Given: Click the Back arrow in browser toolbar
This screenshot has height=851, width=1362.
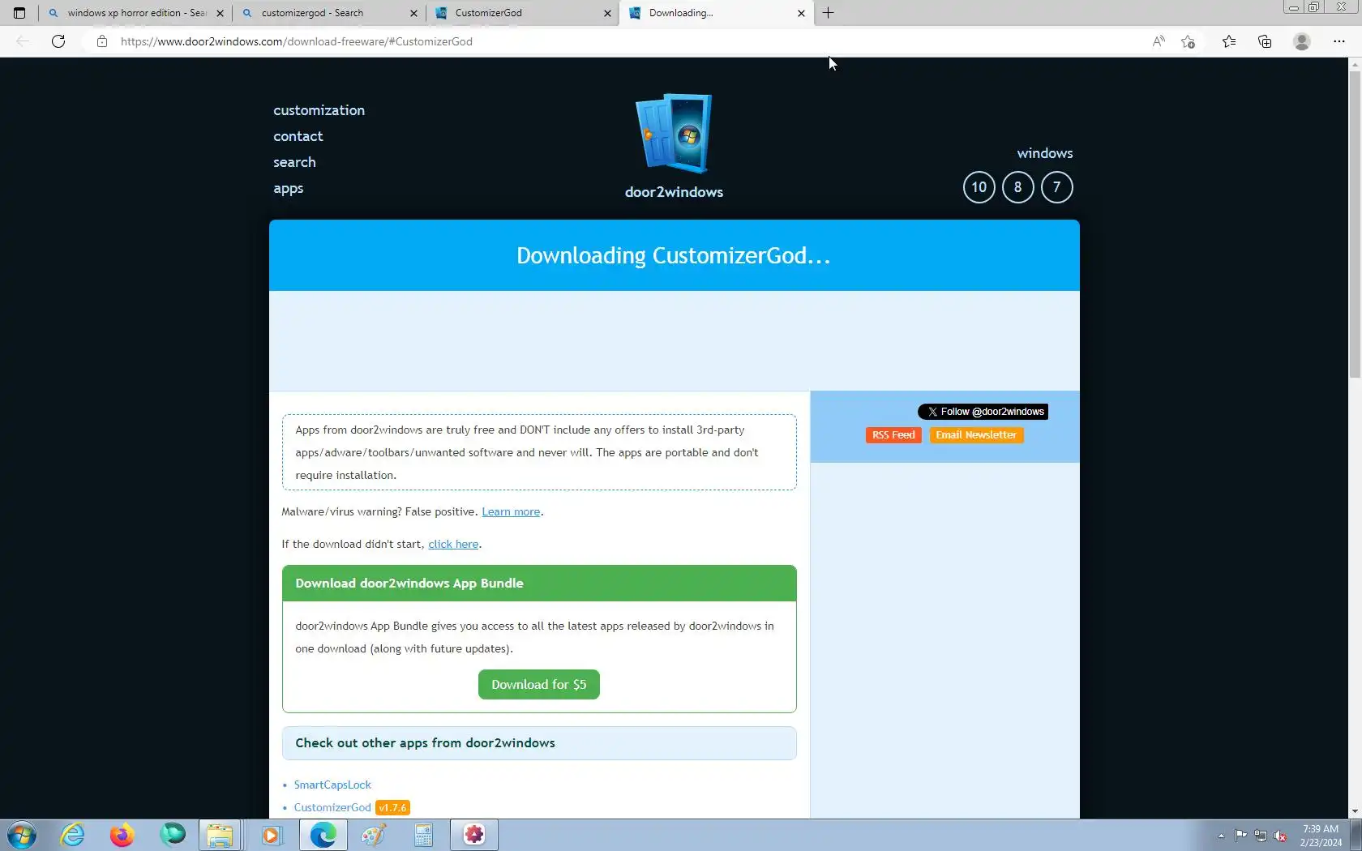Looking at the screenshot, I should [x=23, y=41].
